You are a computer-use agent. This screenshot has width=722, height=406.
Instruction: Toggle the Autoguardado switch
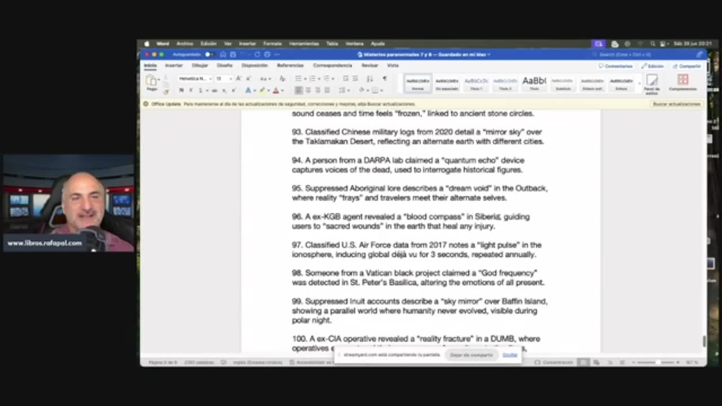(210, 55)
